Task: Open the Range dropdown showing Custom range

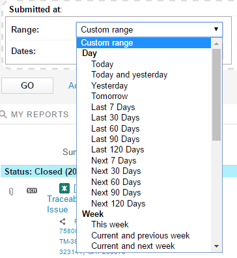Action: click(149, 29)
